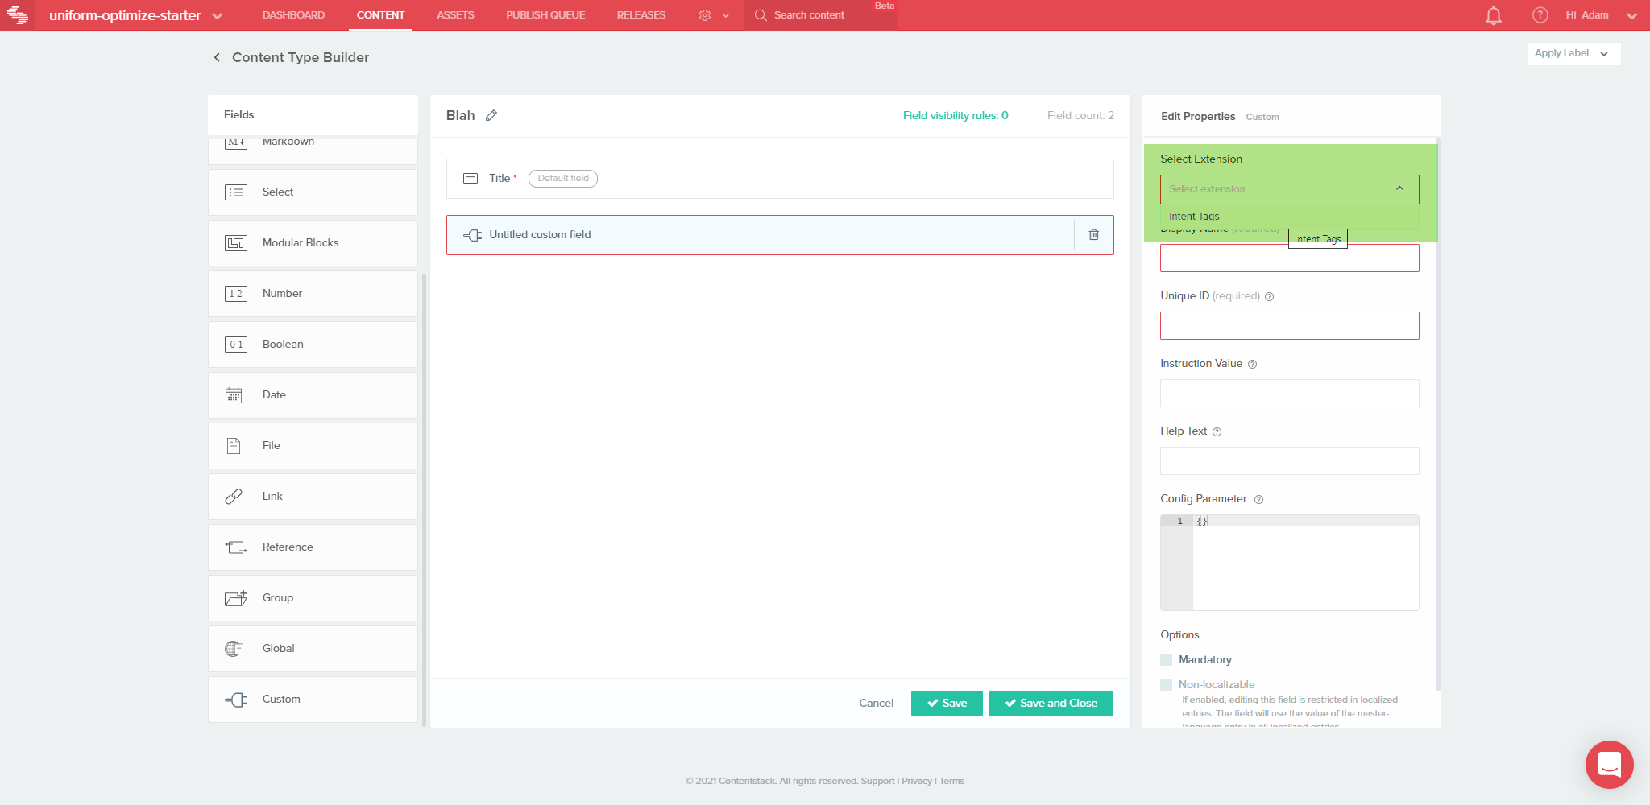Screen dimensions: 1650x805
Task: Switch to the Assets tab
Action: coord(455,15)
